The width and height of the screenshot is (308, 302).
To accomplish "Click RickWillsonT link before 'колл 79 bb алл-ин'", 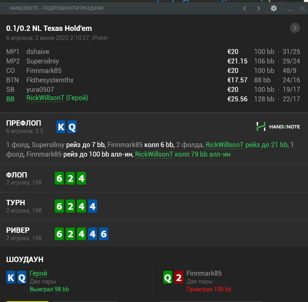I will (x=154, y=154).
